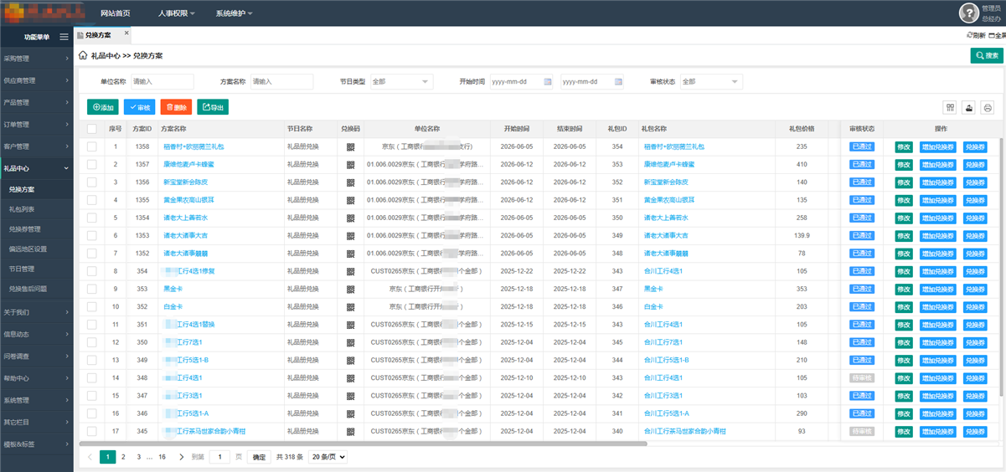Select the checkbox for row 9 黑金卡
Viewport: 1006px width, 472px height.
(x=92, y=289)
